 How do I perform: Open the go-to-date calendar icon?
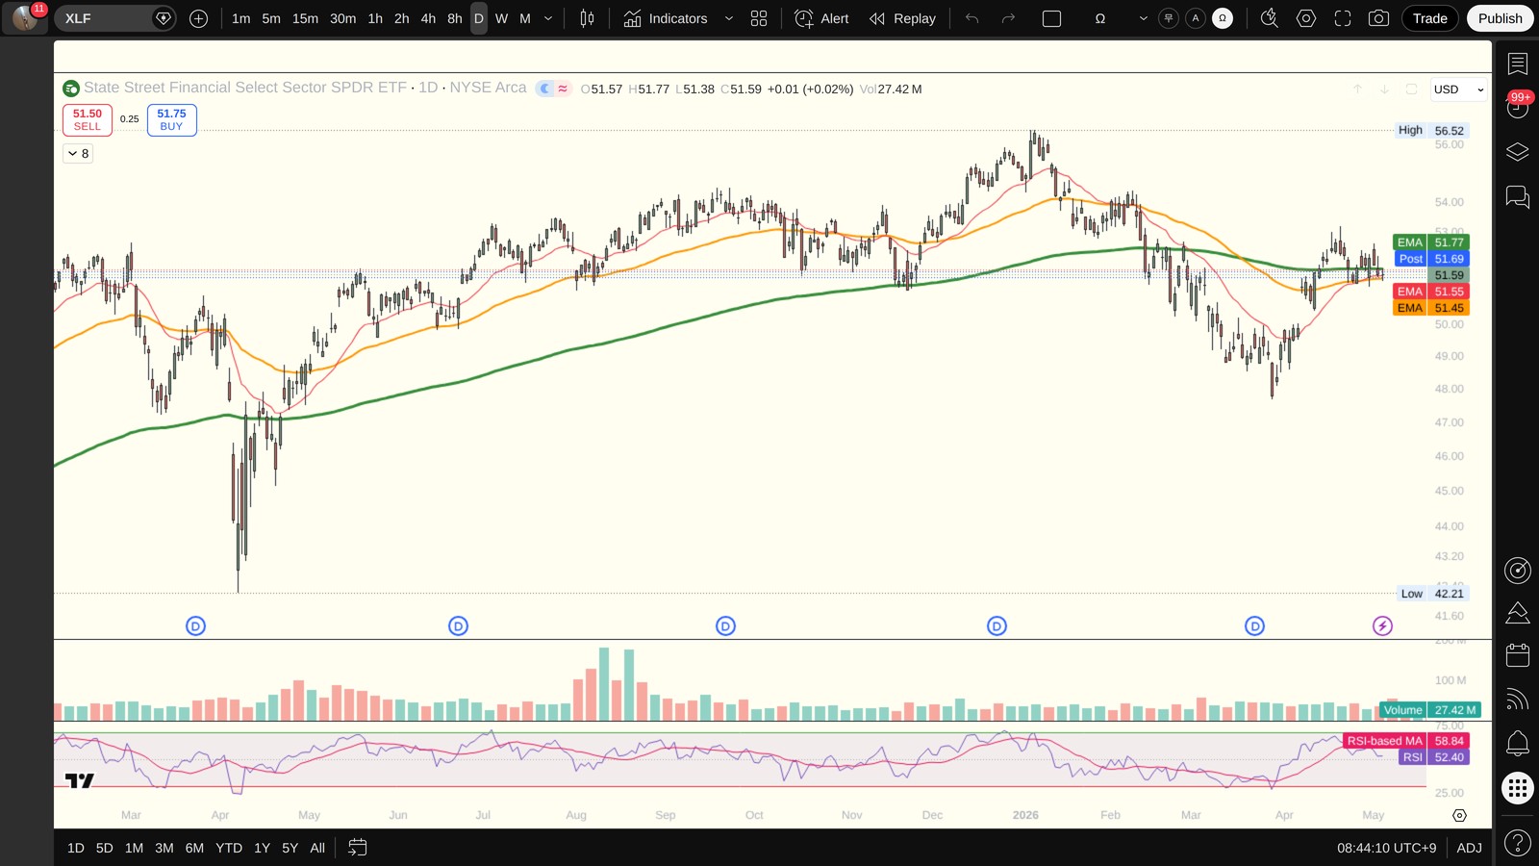tap(357, 848)
